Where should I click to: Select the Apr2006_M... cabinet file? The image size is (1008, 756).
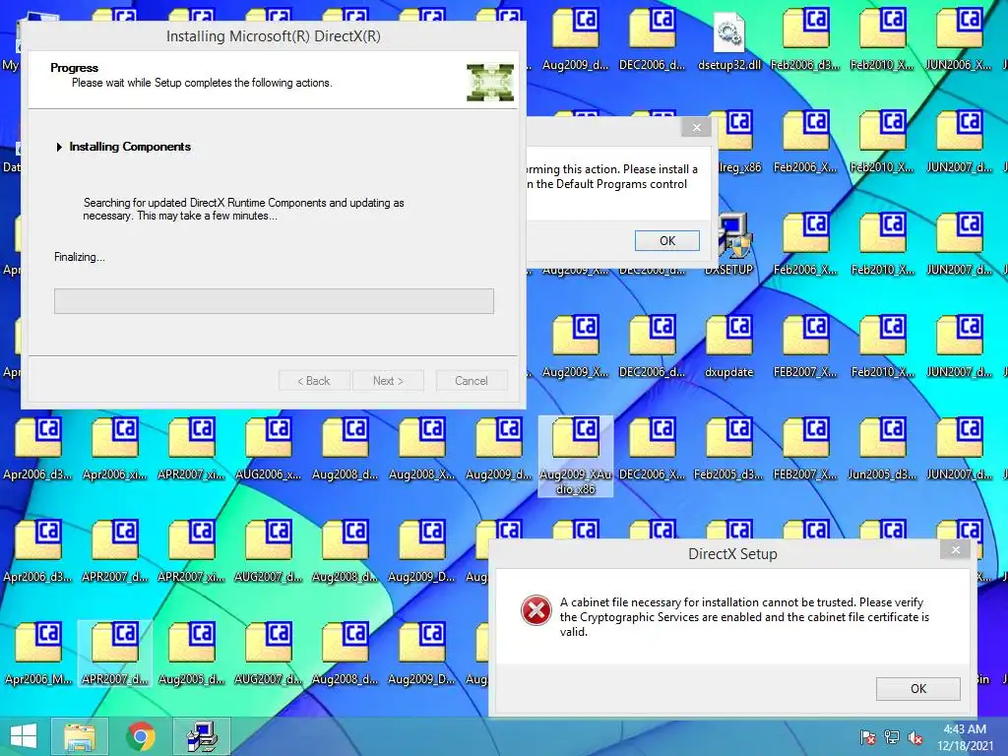38,654
